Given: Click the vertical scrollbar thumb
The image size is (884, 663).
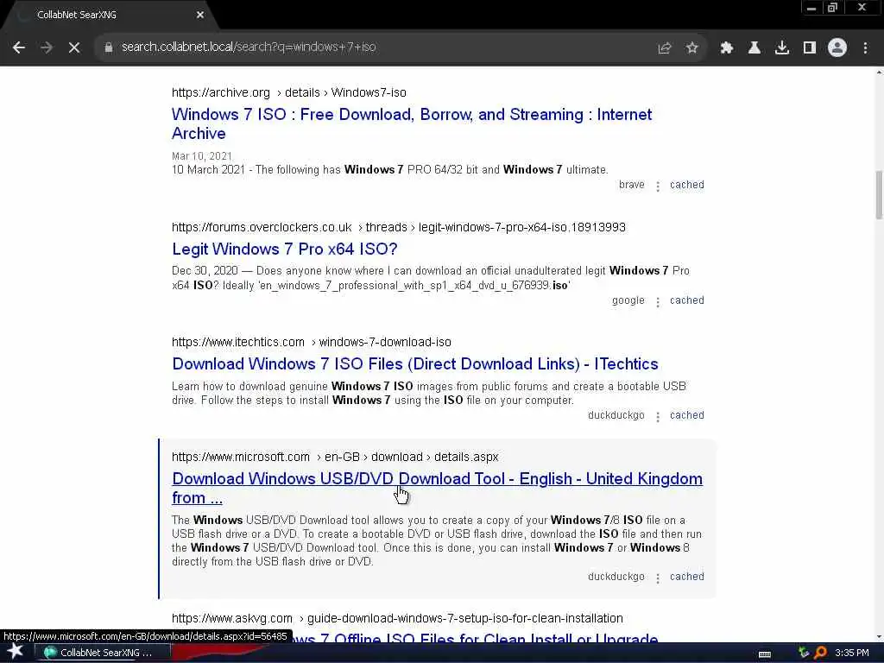Looking at the screenshot, I should tap(879, 194).
